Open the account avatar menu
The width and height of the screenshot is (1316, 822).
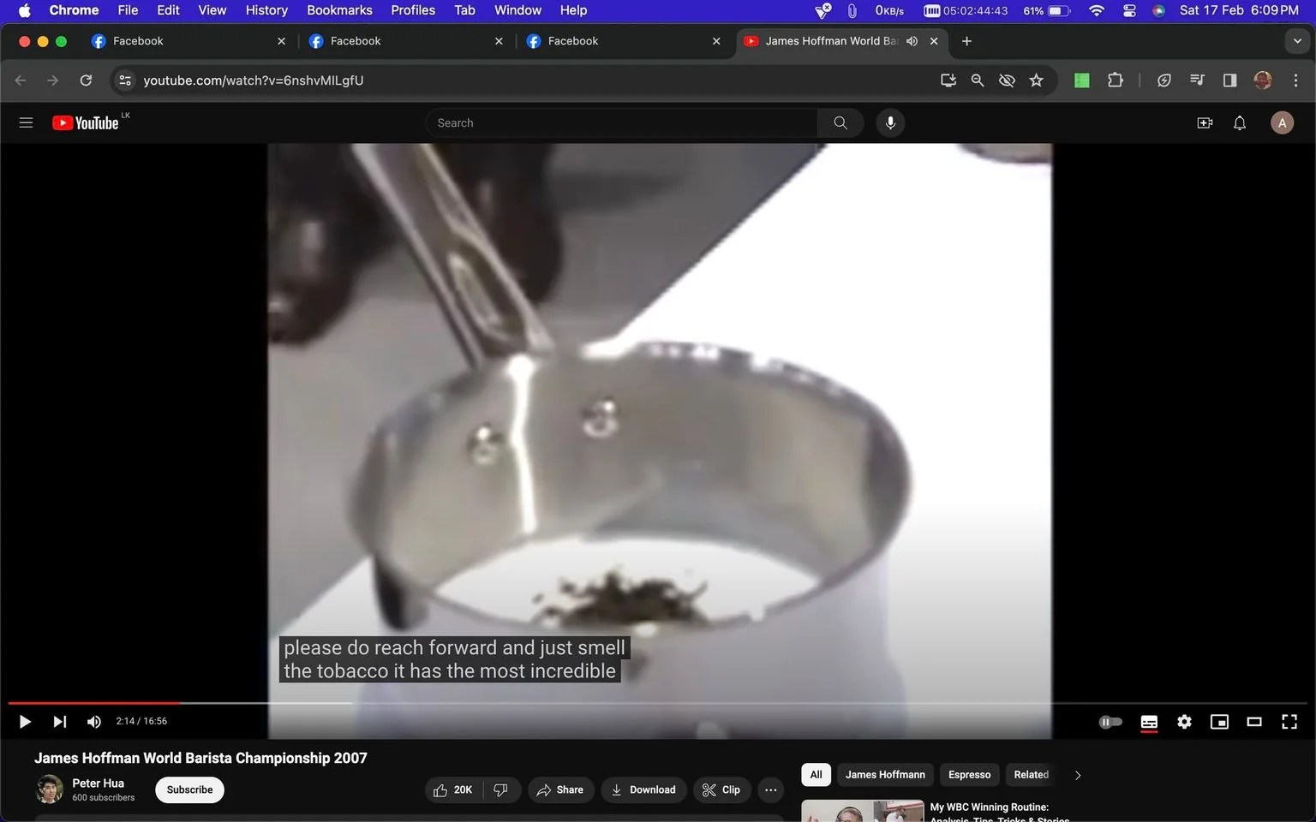[x=1282, y=122]
